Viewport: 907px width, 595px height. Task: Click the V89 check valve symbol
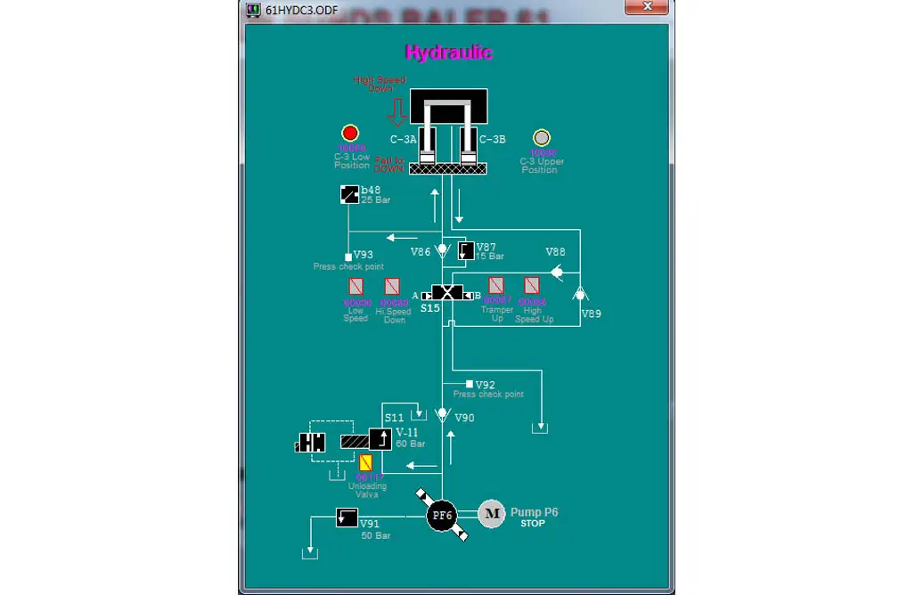coord(581,293)
